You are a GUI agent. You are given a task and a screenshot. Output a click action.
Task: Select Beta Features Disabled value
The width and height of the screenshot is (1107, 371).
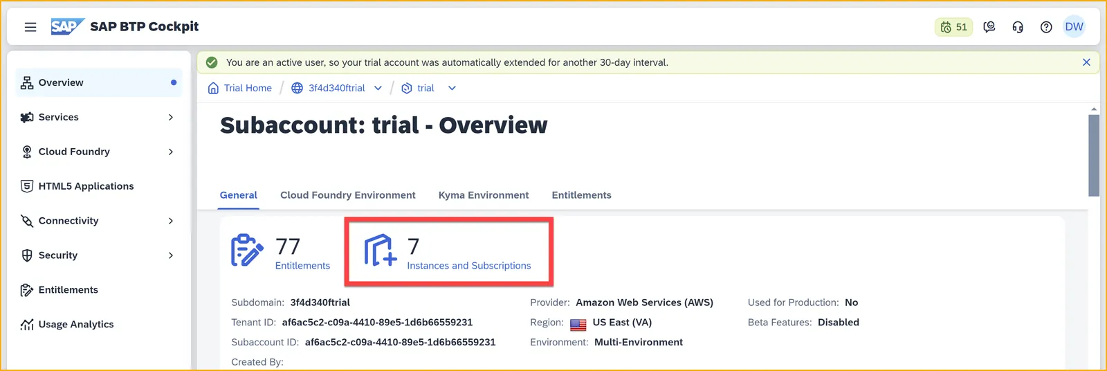839,323
